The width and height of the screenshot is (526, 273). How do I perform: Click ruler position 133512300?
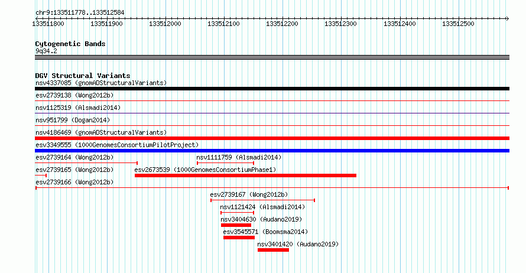(x=340, y=24)
